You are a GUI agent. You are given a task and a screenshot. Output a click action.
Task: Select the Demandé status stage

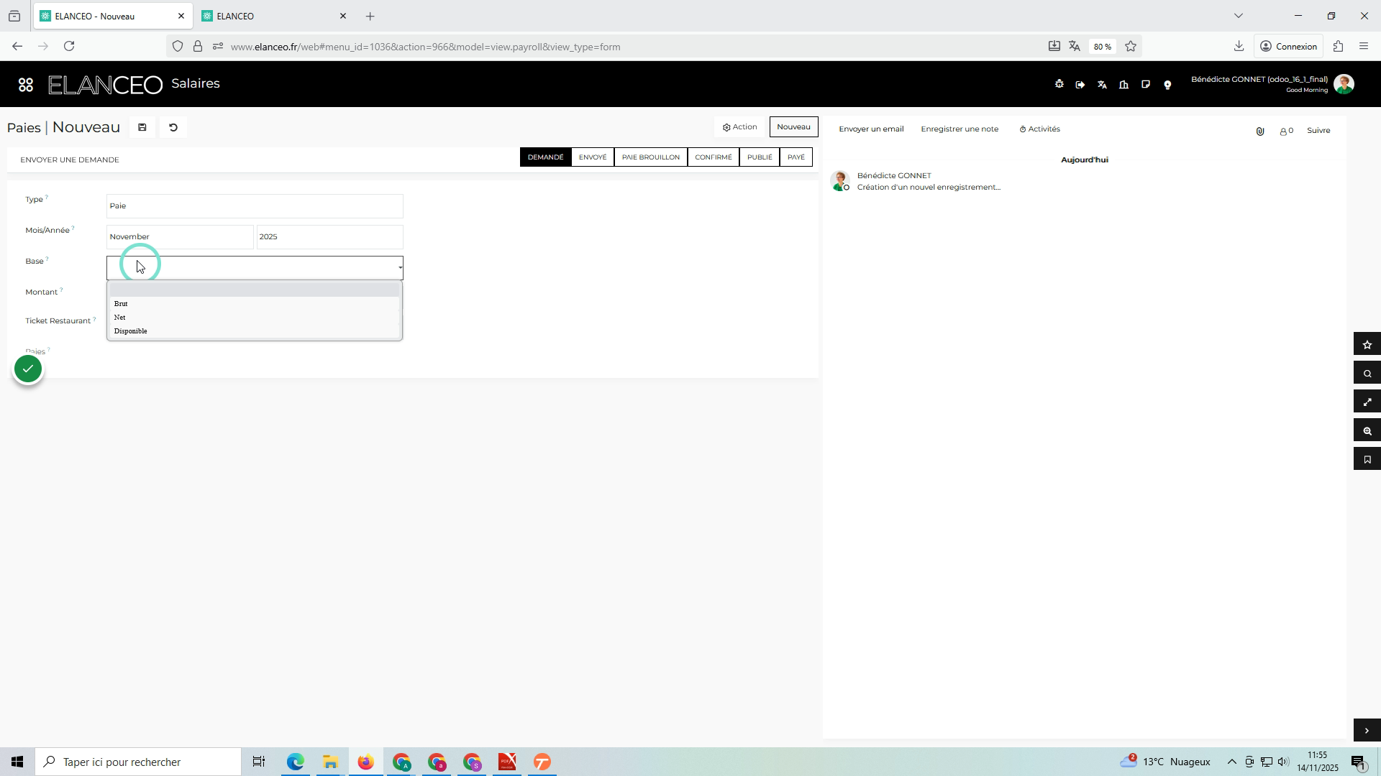545,157
